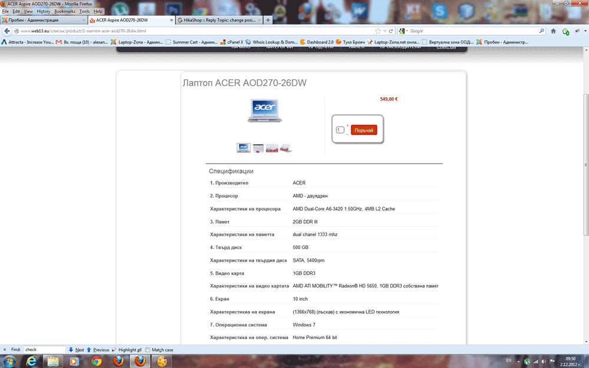Open the last Пробен - Администр... bookmark
589x368 pixels.
pos(502,42)
